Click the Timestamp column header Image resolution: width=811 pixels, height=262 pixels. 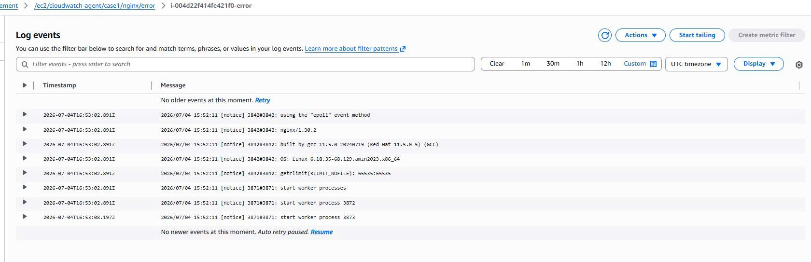coord(59,85)
